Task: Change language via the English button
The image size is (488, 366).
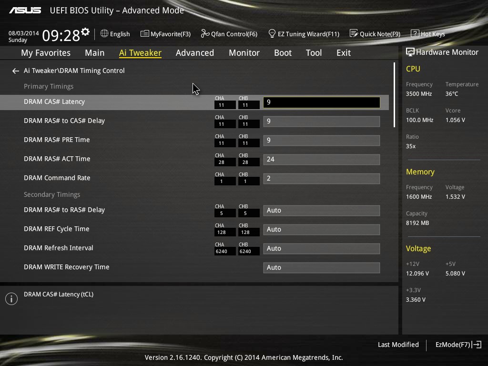Action: point(120,34)
